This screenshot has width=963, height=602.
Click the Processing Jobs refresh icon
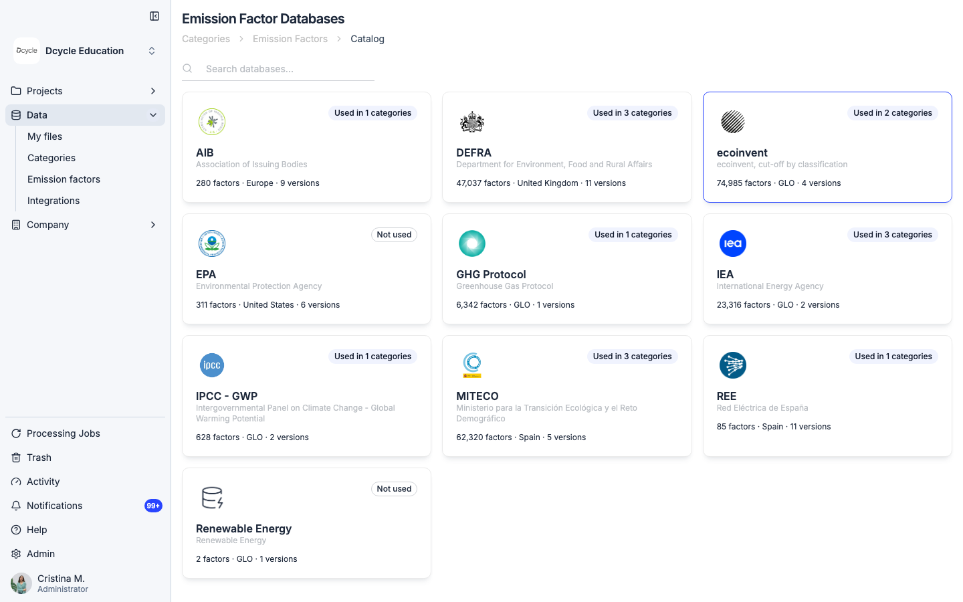tap(16, 433)
